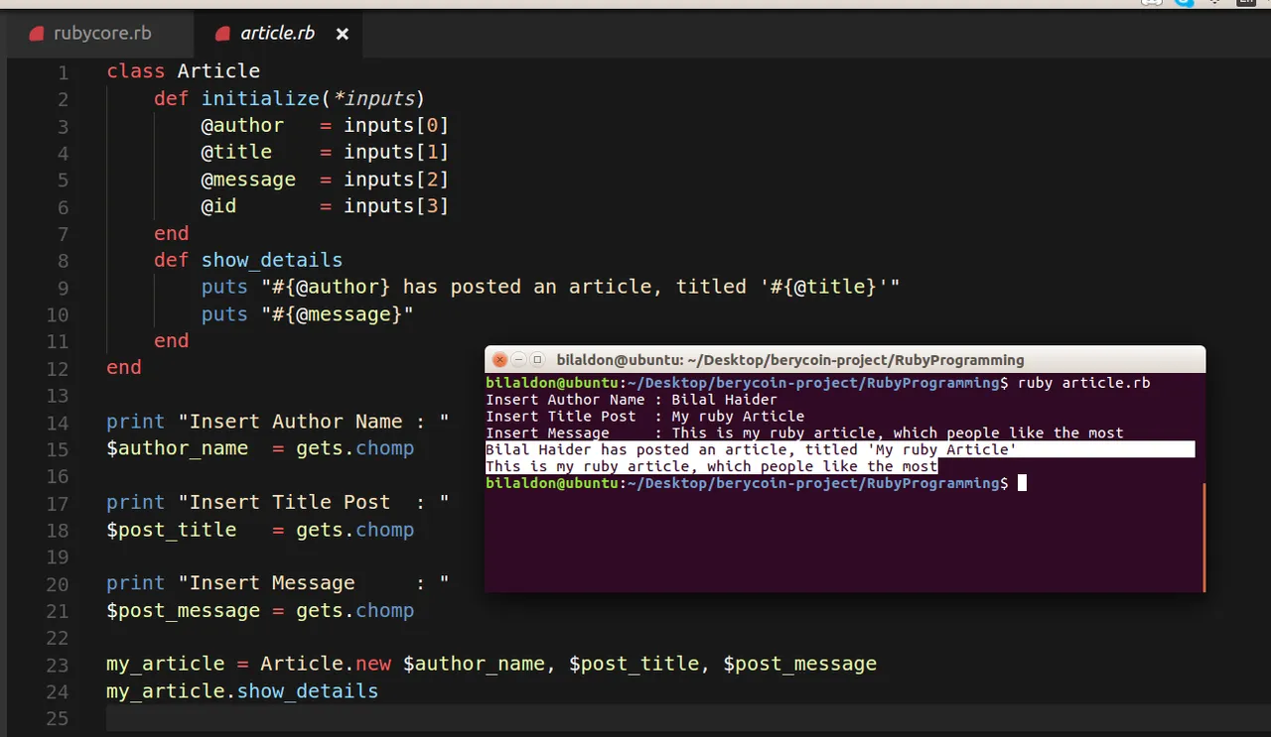Screen dimensions: 1271x737
Task: Click the ruby file icon on article.rb tab
Action: 222,34
